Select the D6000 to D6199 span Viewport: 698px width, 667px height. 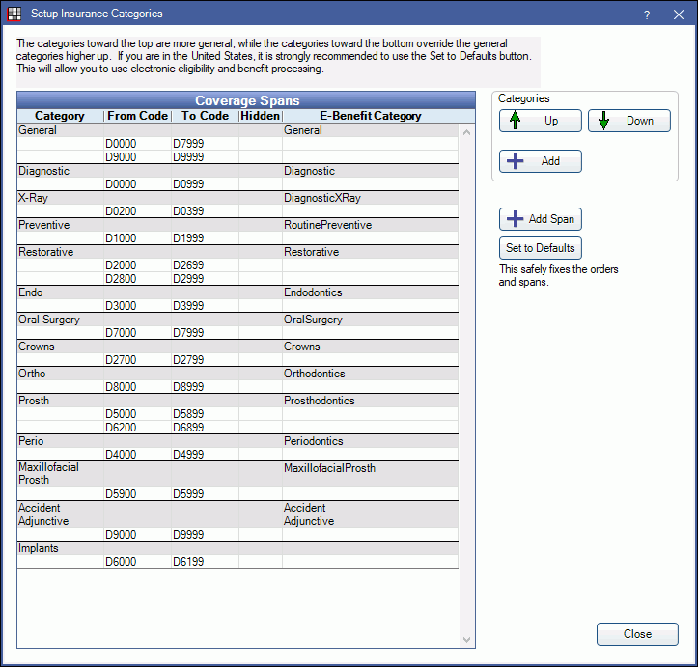(x=237, y=562)
